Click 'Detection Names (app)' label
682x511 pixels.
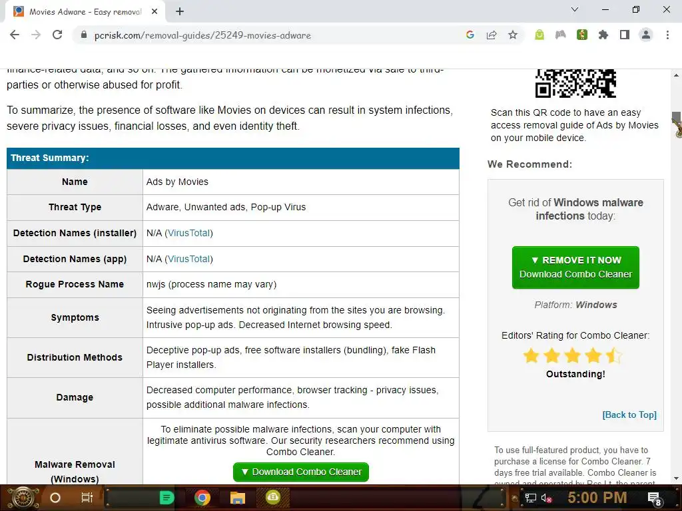coord(75,259)
